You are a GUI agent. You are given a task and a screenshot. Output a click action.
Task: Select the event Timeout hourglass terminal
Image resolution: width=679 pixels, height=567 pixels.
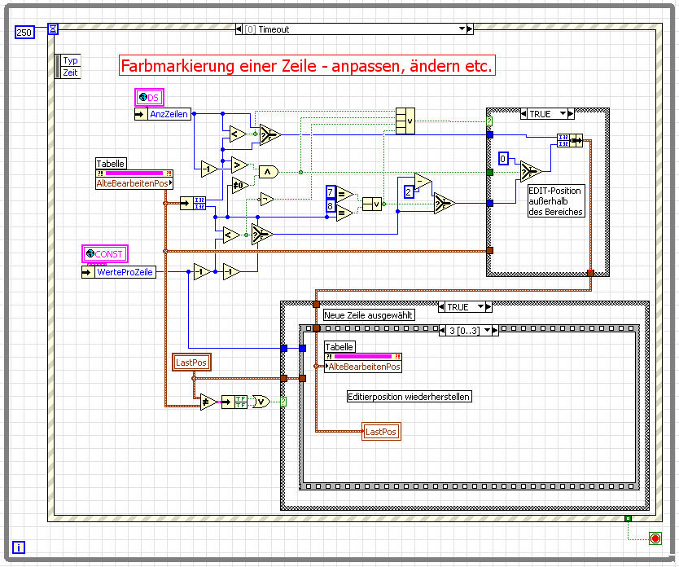pos(53,29)
